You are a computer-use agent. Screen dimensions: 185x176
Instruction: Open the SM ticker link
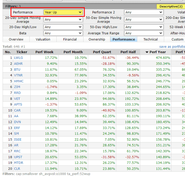pyautogui.click(x=16, y=134)
